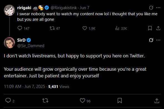Image resolution: width=164 pixels, height=109 pixels.
Task: Open ririgaki's profile picture
Action: (x=9, y=10)
